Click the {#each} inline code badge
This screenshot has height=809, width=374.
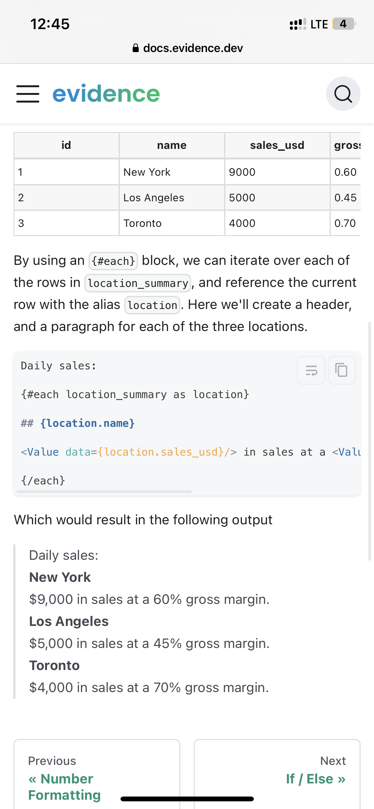click(x=113, y=260)
